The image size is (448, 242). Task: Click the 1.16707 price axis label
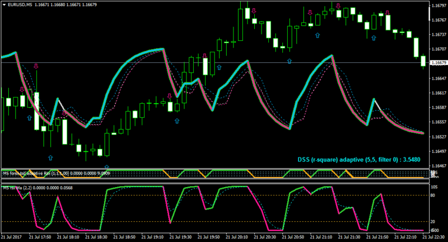[x=439, y=49]
